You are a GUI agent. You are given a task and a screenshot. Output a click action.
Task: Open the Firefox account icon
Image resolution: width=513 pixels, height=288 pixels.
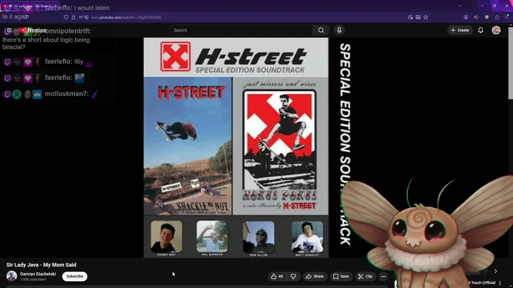[x=466, y=17]
